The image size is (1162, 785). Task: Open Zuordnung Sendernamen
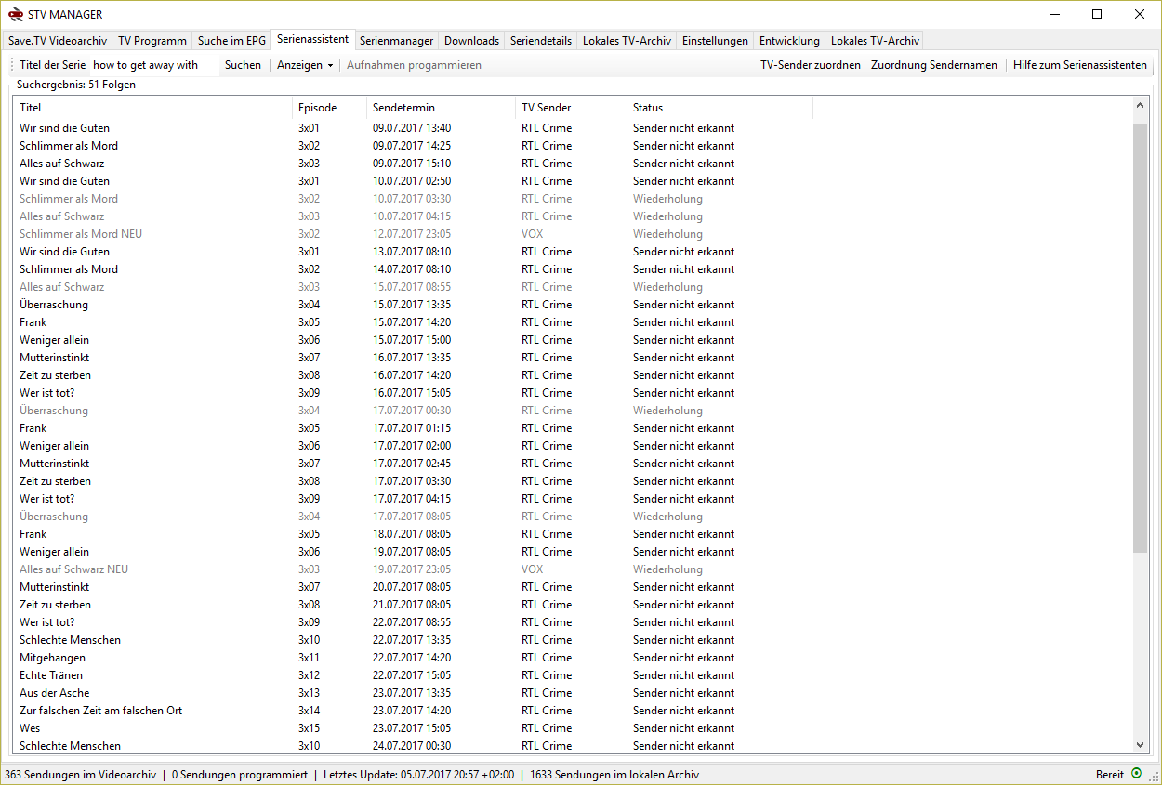[933, 65]
